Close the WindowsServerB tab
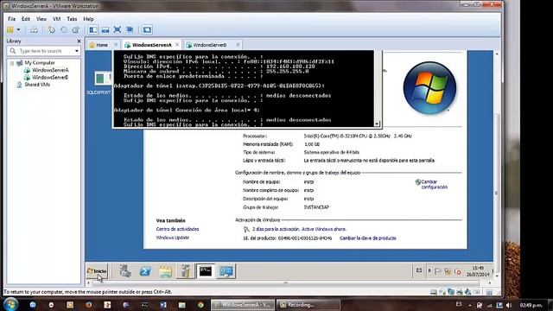This screenshot has height=311, width=553. [x=238, y=44]
